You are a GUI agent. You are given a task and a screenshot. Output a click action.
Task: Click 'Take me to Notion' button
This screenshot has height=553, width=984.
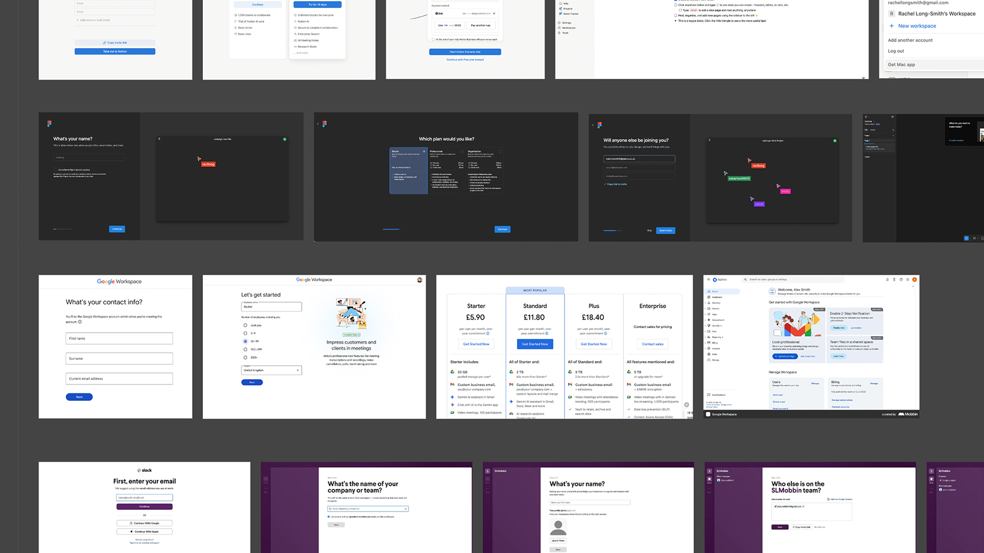[115, 51]
